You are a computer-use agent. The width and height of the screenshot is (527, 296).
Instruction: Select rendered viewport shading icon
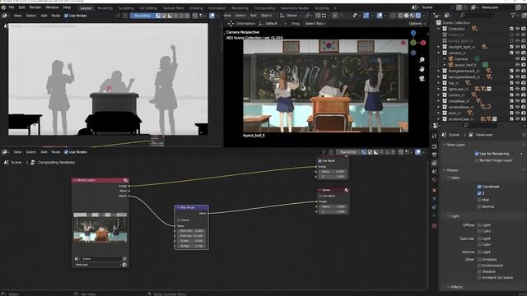(x=417, y=16)
